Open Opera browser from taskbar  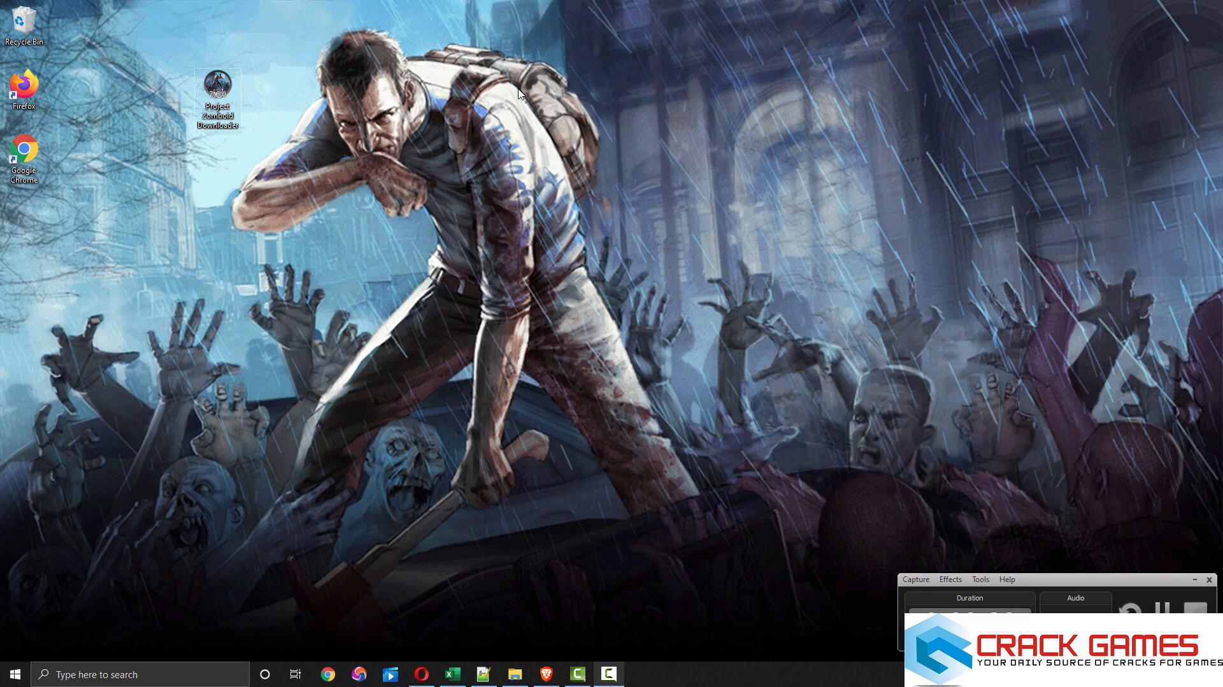(x=421, y=674)
